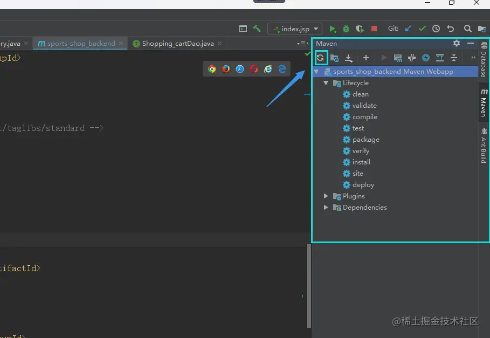Close the sports_shop_backend tab

click(121, 44)
